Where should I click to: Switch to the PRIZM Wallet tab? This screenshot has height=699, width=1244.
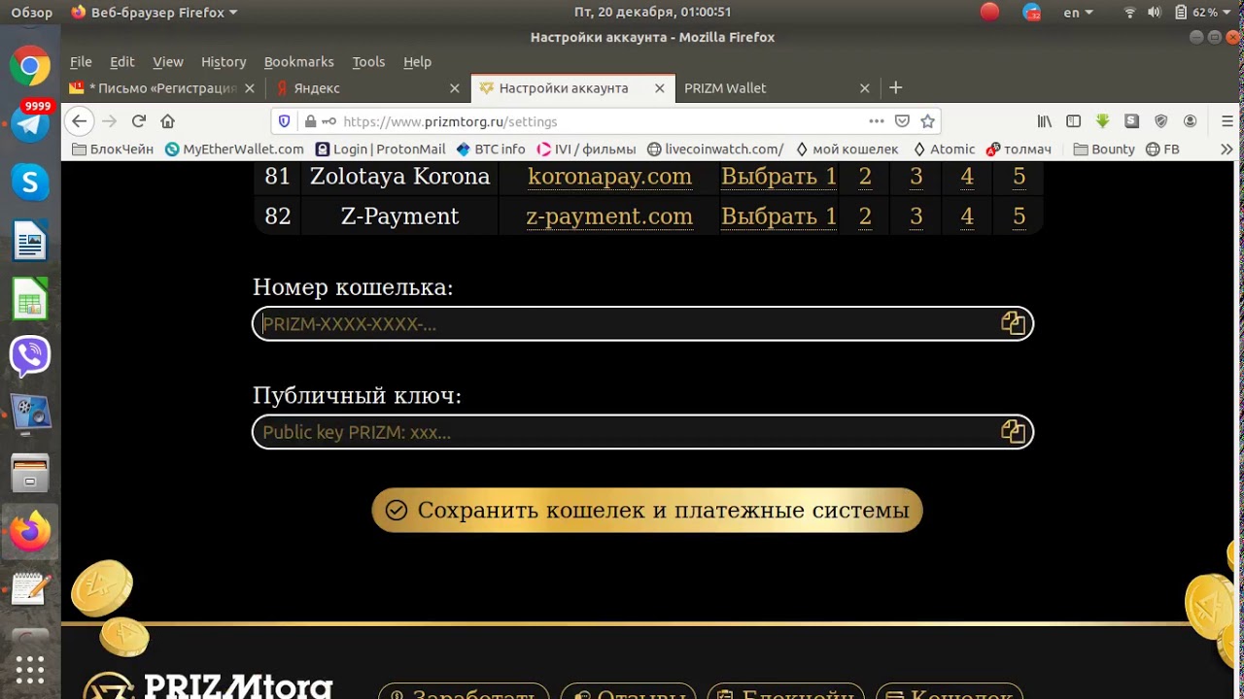(776, 87)
